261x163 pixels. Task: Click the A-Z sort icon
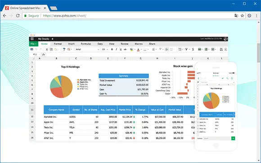[x=180, y=49]
